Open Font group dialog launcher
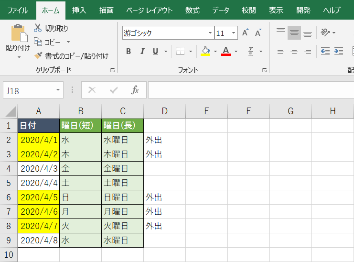This screenshot has height=262, width=354. (x=265, y=70)
